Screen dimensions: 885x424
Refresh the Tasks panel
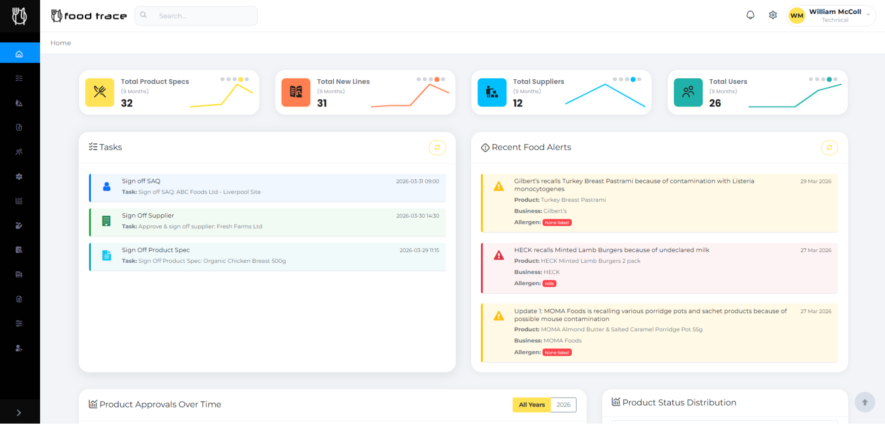click(437, 147)
